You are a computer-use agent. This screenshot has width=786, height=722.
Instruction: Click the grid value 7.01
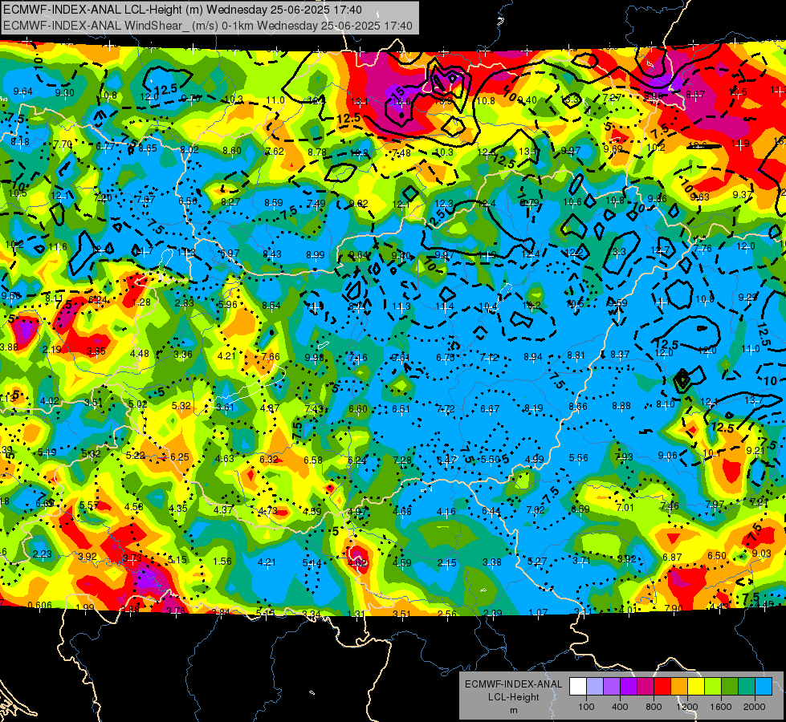coord(625,508)
